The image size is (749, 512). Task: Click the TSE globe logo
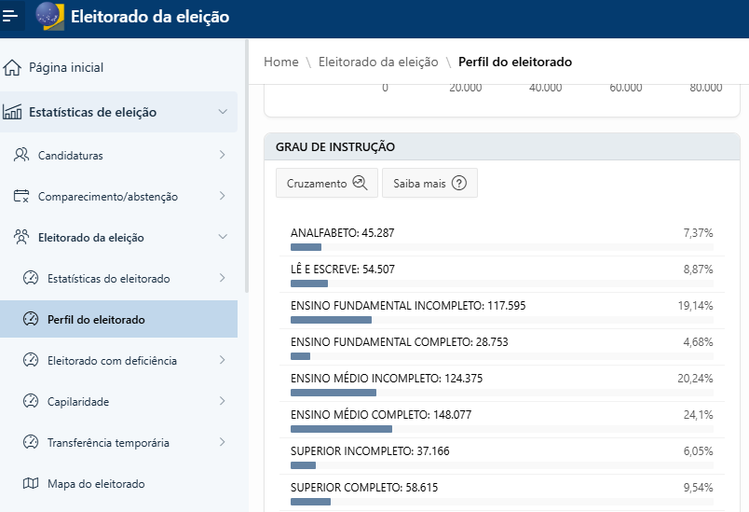[49, 16]
